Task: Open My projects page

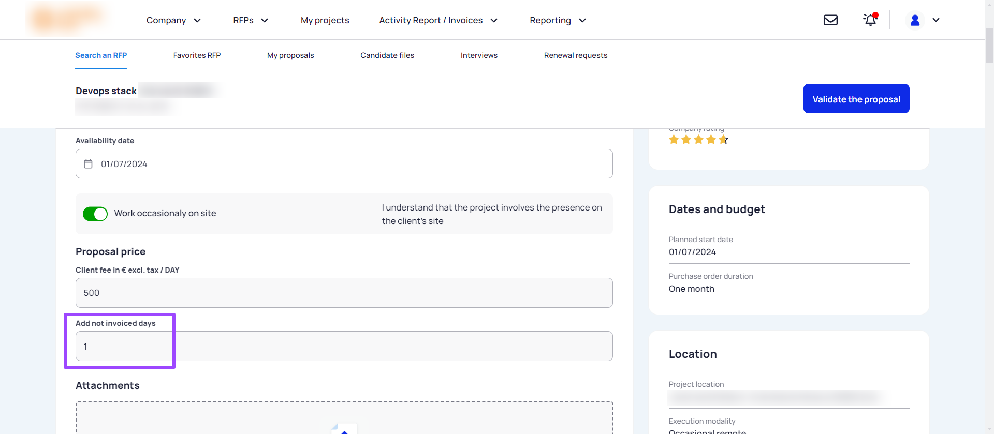Action: 325,20
